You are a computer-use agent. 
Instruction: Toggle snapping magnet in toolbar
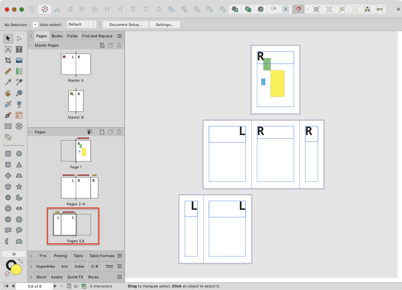coord(298,9)
